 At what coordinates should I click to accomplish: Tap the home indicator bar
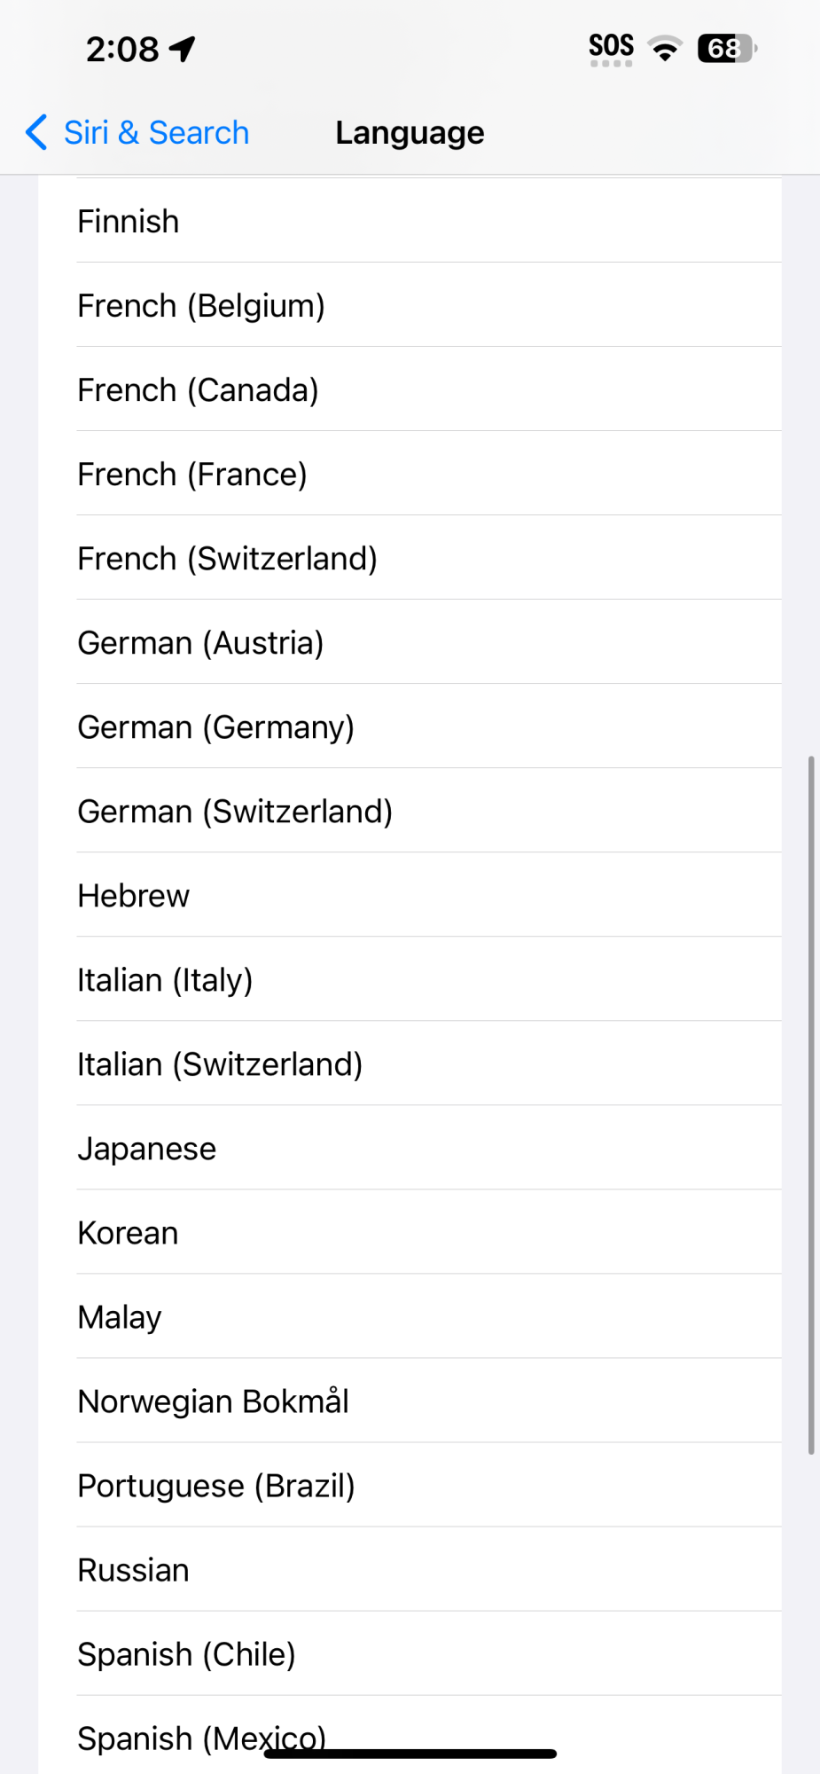click(x=410, y=1754)
